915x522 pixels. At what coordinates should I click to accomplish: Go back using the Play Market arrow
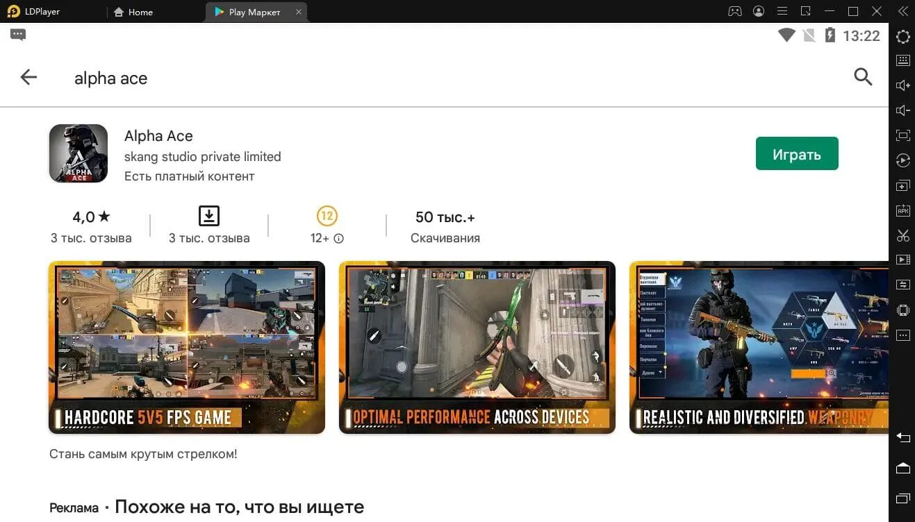28,77
